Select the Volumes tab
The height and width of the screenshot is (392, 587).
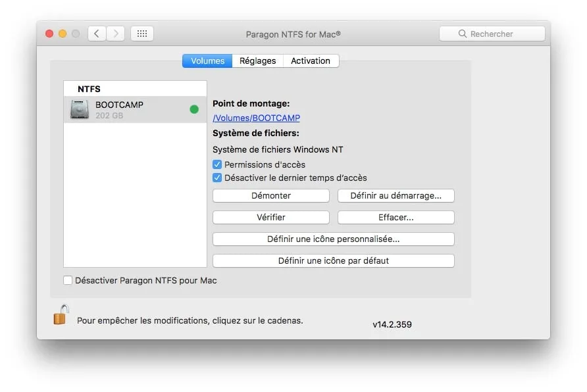207,61
